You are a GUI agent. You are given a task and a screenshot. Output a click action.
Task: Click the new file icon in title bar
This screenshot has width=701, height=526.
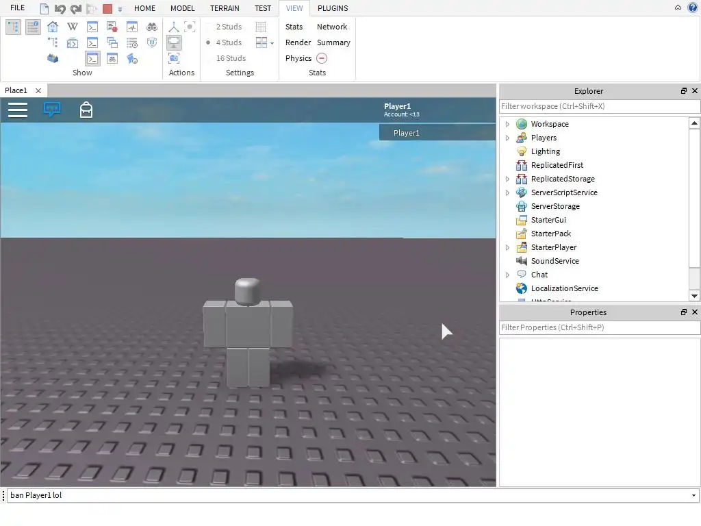click(44, 8)
